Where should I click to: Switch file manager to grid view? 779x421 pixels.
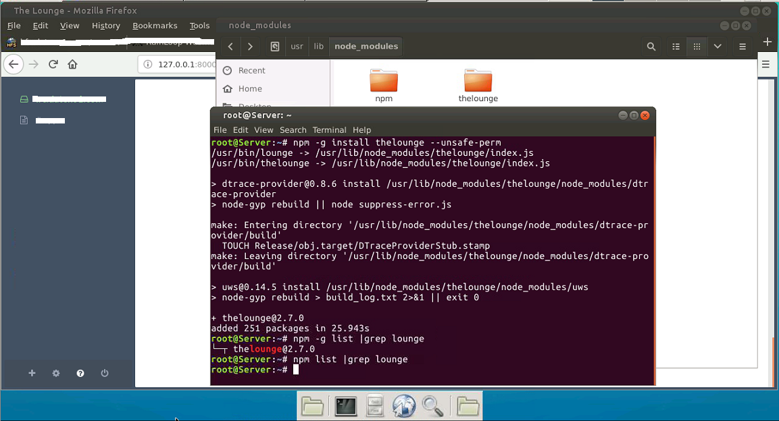coord(697,47)
